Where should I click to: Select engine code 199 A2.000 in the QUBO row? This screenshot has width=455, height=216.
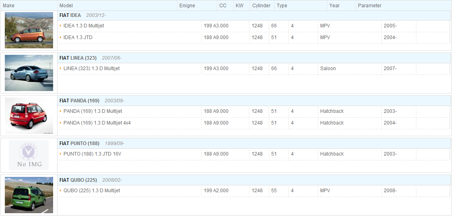pos(216,191)
